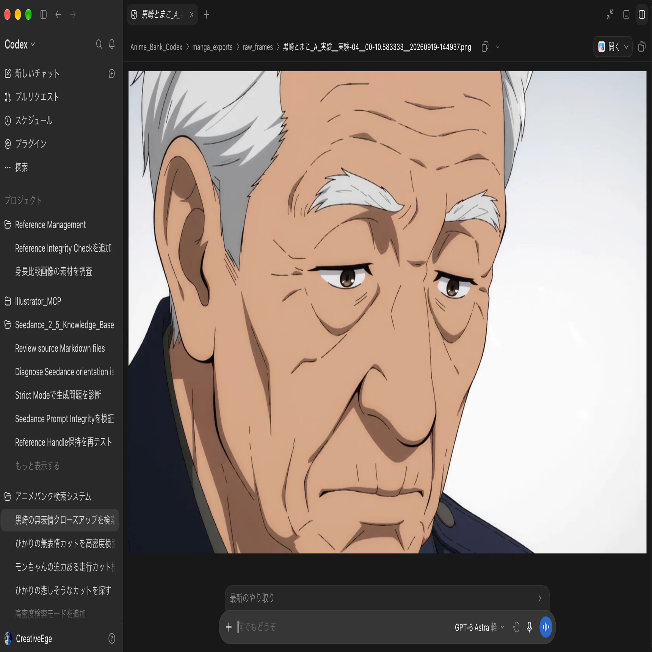Toggle the sidebar panel icon
Image resolution: width=652 pixels, height=652 pixels.
pyautogui.click(x=44, y=15)
